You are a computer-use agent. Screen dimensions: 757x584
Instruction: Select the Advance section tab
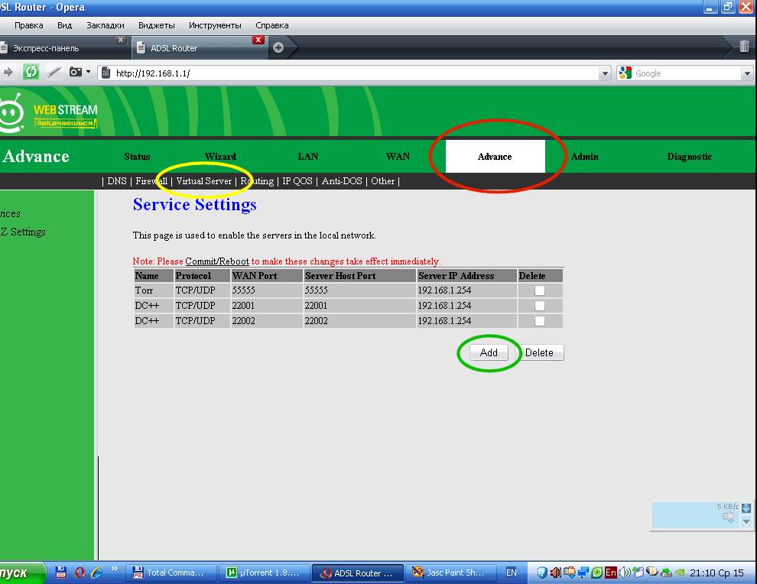click(x=495, y=157)
